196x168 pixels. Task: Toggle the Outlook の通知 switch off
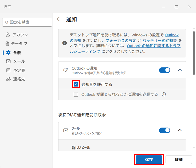click(x=165, y=70)
